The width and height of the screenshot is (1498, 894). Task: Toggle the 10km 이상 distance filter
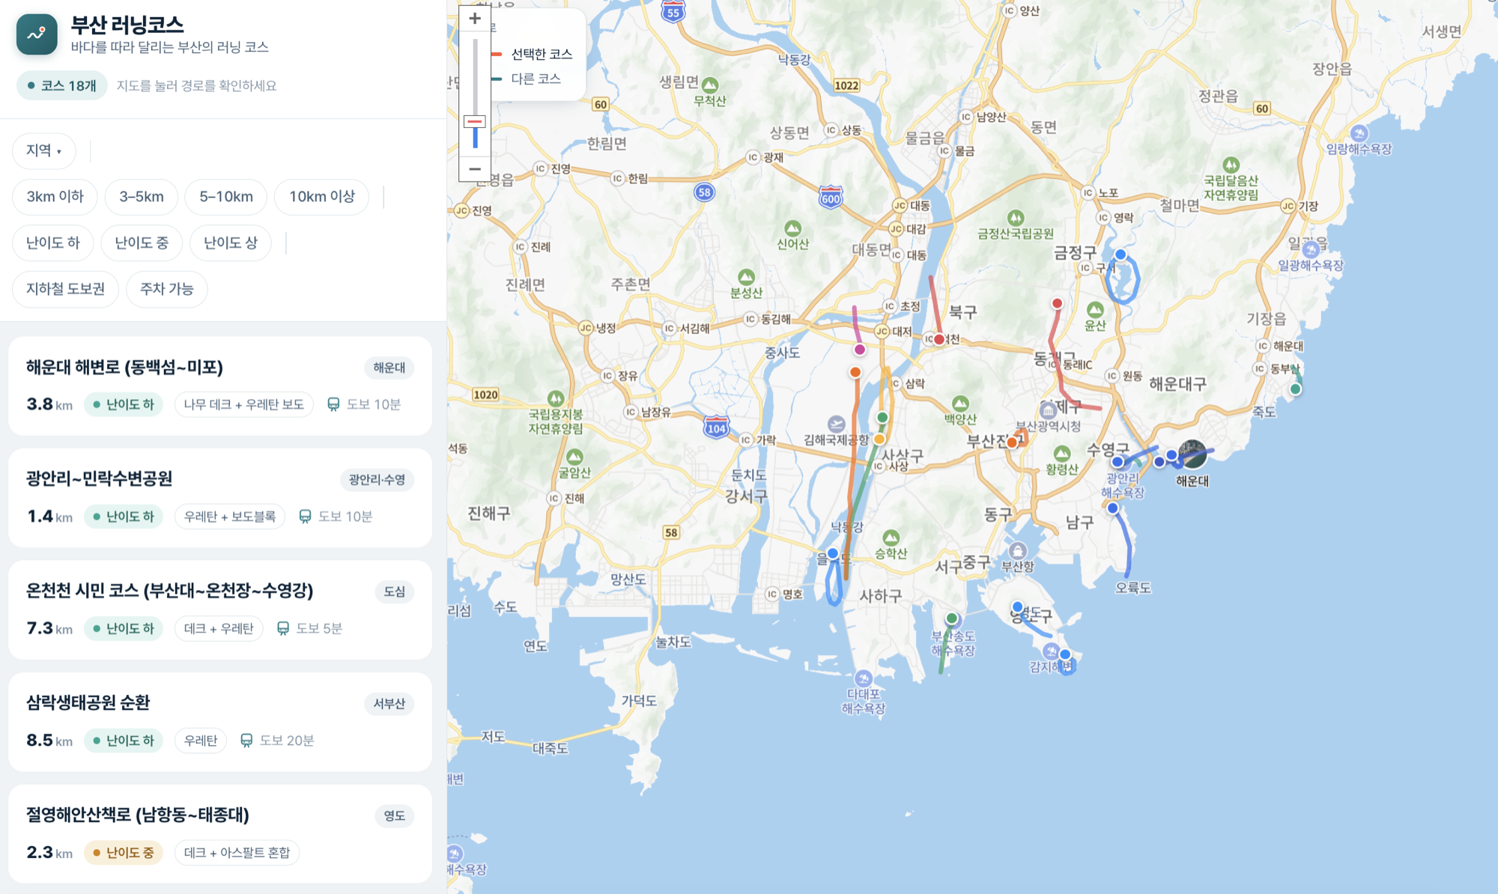(322, 197)
